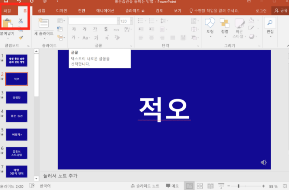Toggle Normal view in status bar
This screenshot has height=190, width=289.
coord(189,186)
